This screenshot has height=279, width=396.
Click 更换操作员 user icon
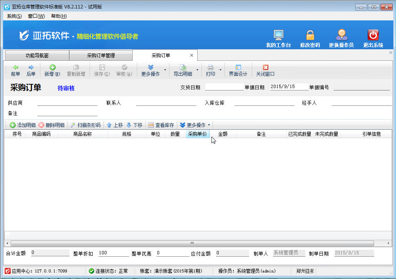(341, 35)
